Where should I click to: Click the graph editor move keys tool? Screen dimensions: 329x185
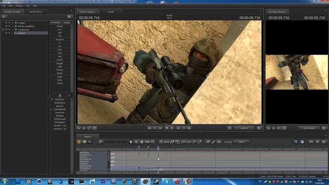click(x=136, y=142)
